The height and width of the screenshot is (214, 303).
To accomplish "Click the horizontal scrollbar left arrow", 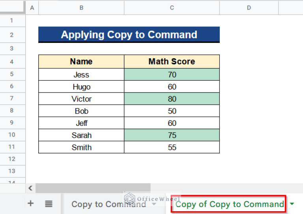I will point(31,188).
